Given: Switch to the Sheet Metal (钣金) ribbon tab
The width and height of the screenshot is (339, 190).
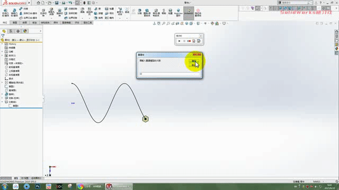Looking at the screenshot, I should (x=34, y=23).
